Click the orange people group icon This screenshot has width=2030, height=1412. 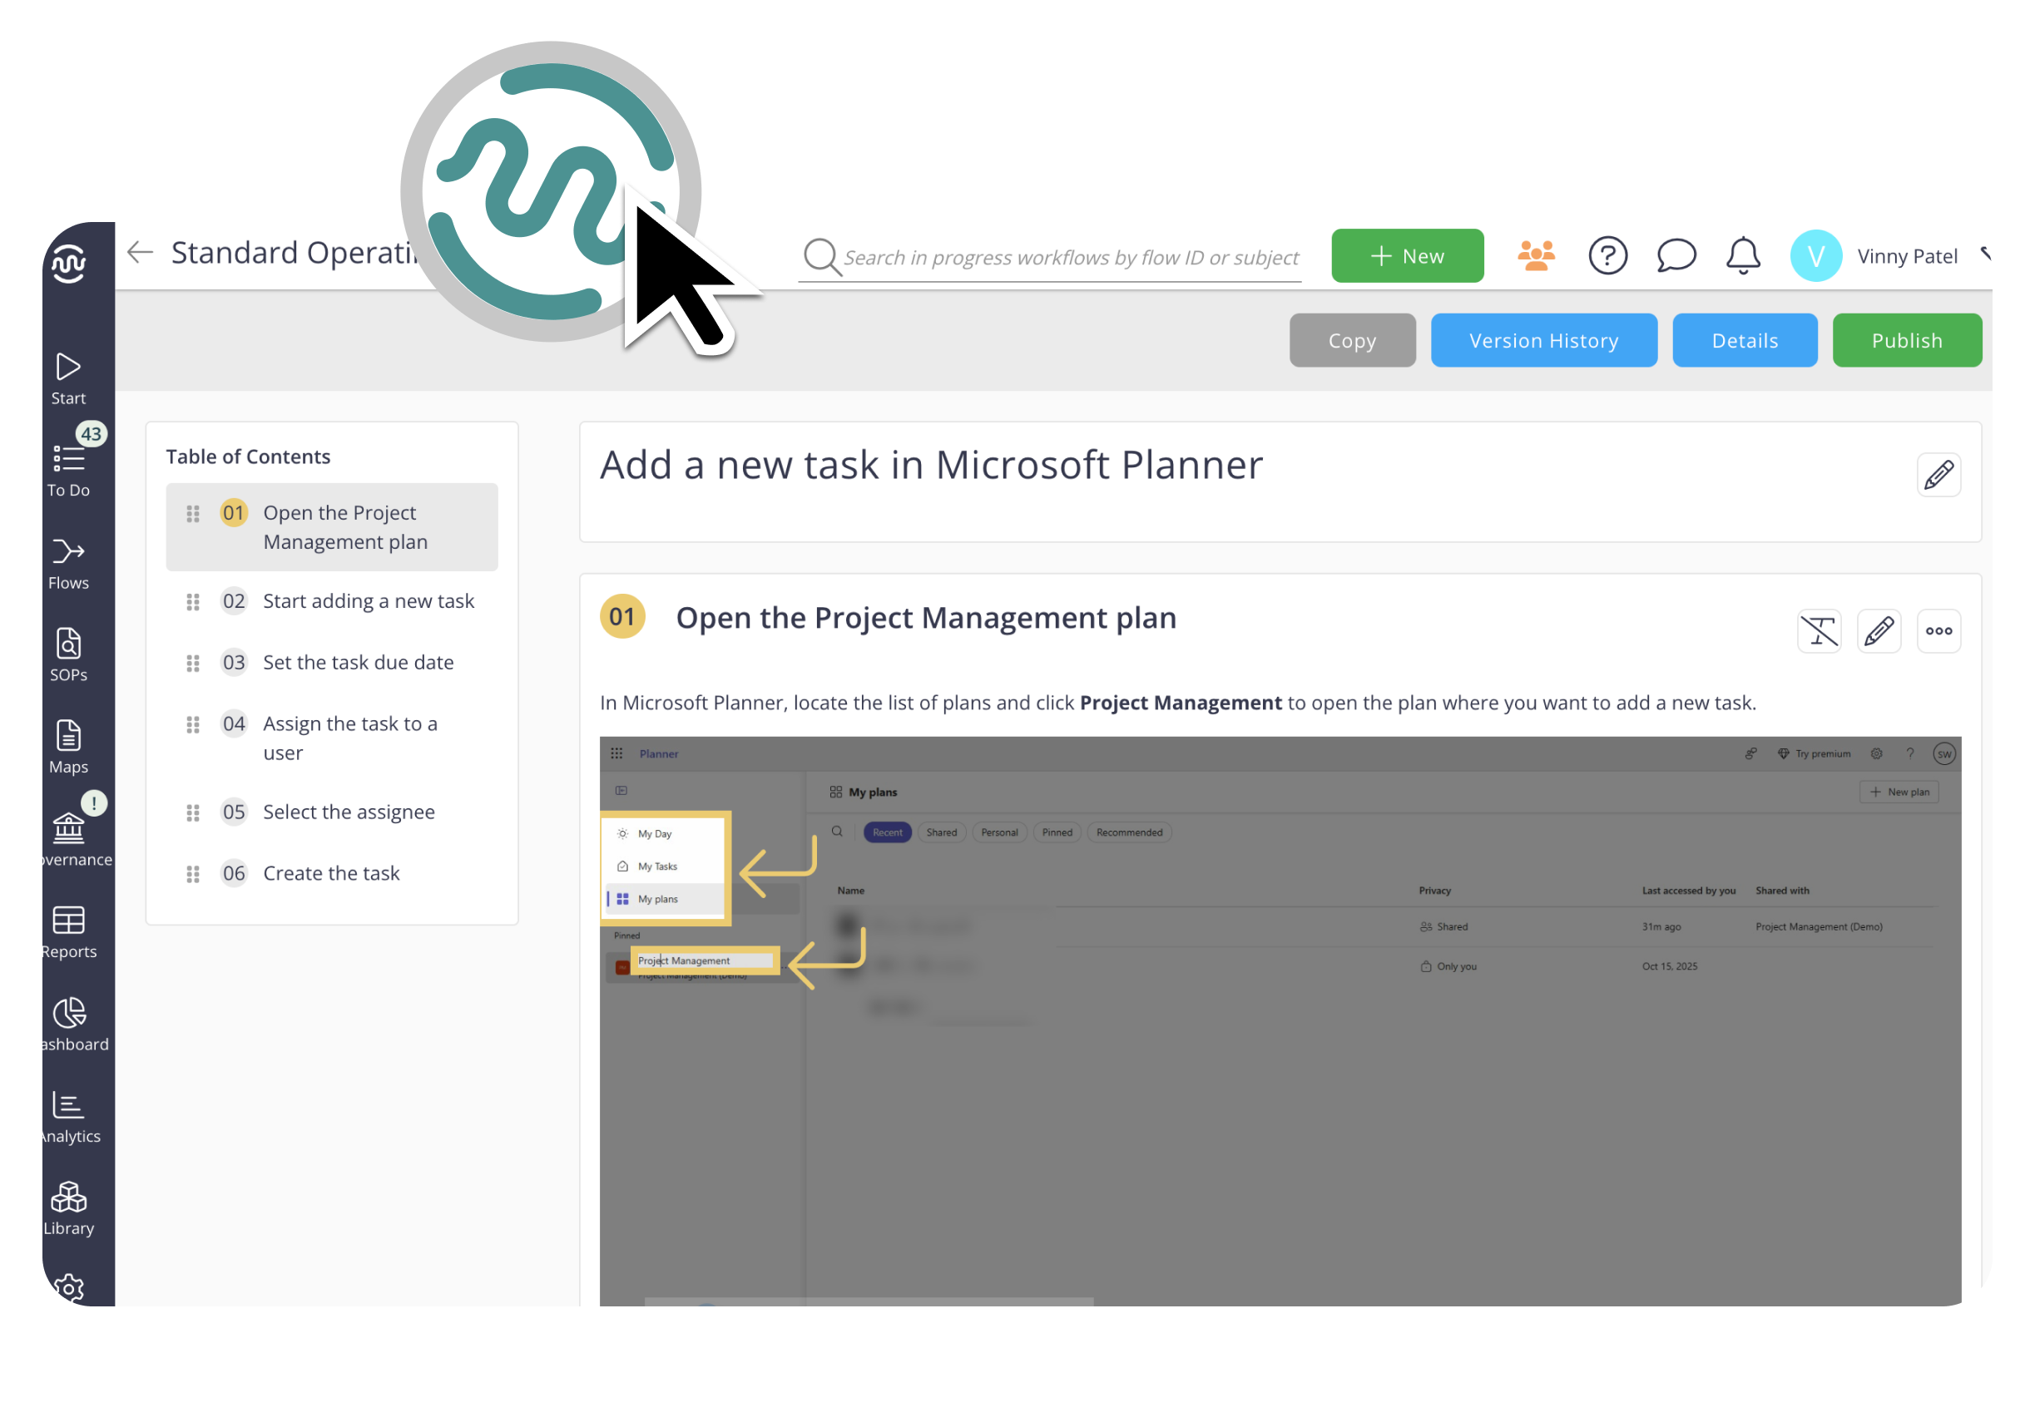[1537, 255]
